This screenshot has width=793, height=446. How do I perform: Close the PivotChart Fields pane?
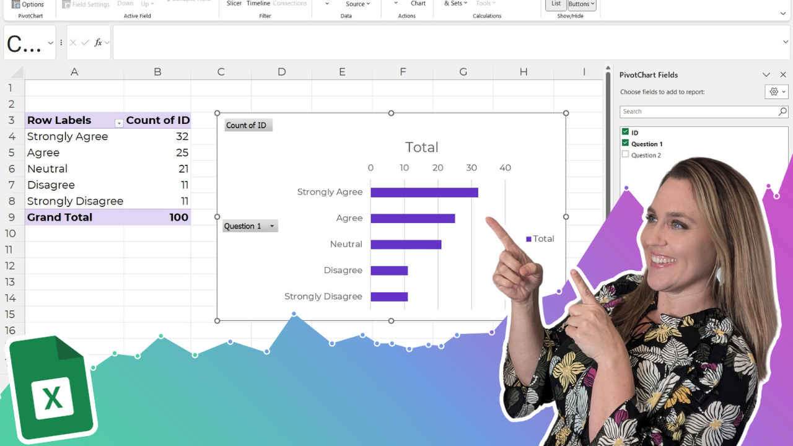(x=783, y=75)
